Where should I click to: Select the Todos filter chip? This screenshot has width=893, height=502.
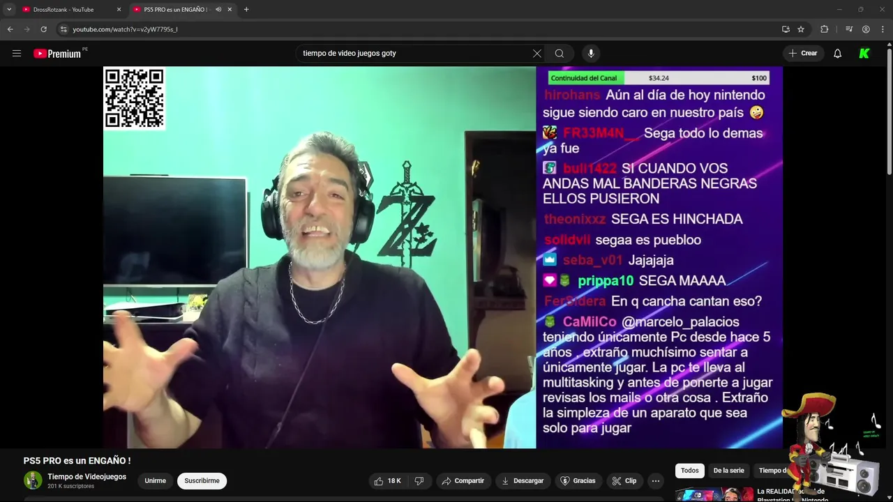[x=689, y=471]
